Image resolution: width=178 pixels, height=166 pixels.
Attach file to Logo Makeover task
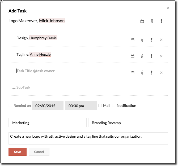pyautogui.click(x=152, y=21)
